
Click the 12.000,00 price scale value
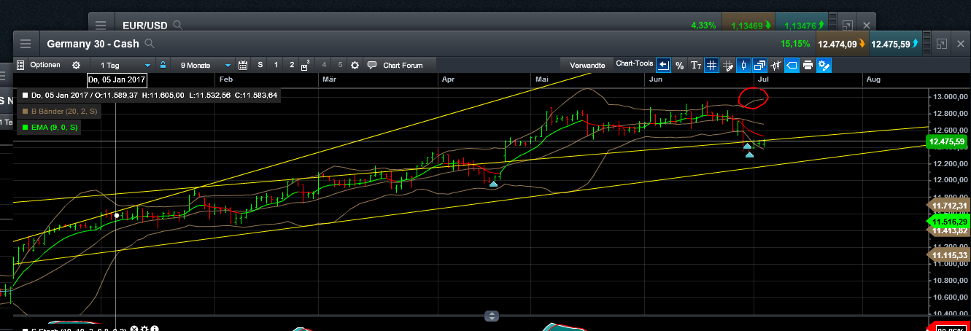click(x=949, y=180)
